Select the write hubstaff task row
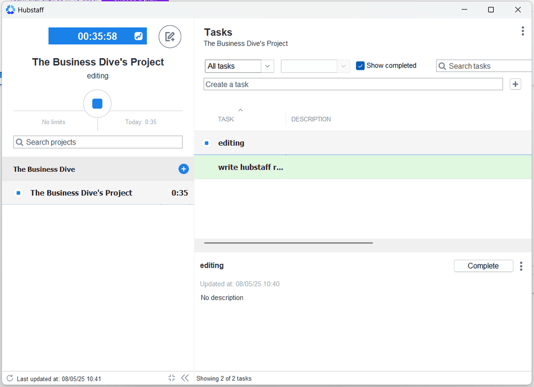Image resolution: width=534 pixels, height=387 pixels. tap(314, 166)
